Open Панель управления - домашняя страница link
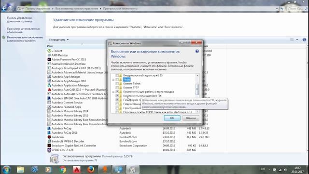The image size is (309, 174). click(20, 19)
